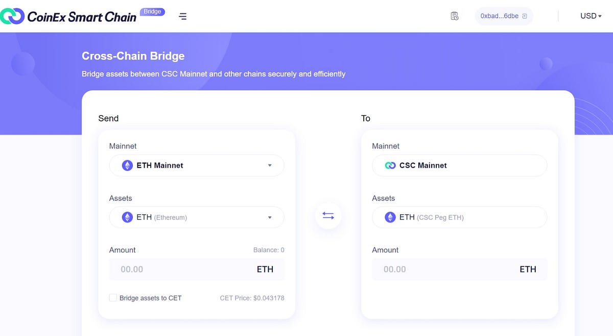613x336 pixels.
Task: Enable the Bridge assets to CET checkbox
Action: pyautogui.click(x=112, y=298)
